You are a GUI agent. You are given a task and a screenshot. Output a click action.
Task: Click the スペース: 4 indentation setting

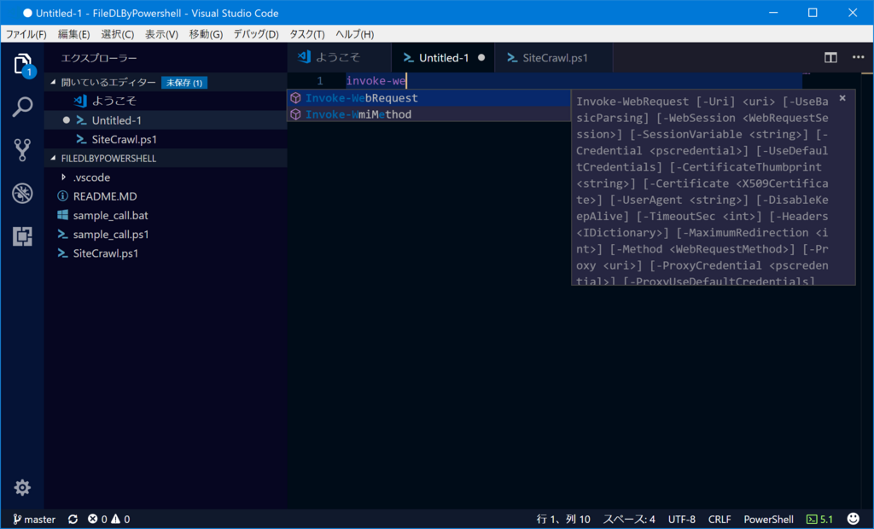coord(629,519)
